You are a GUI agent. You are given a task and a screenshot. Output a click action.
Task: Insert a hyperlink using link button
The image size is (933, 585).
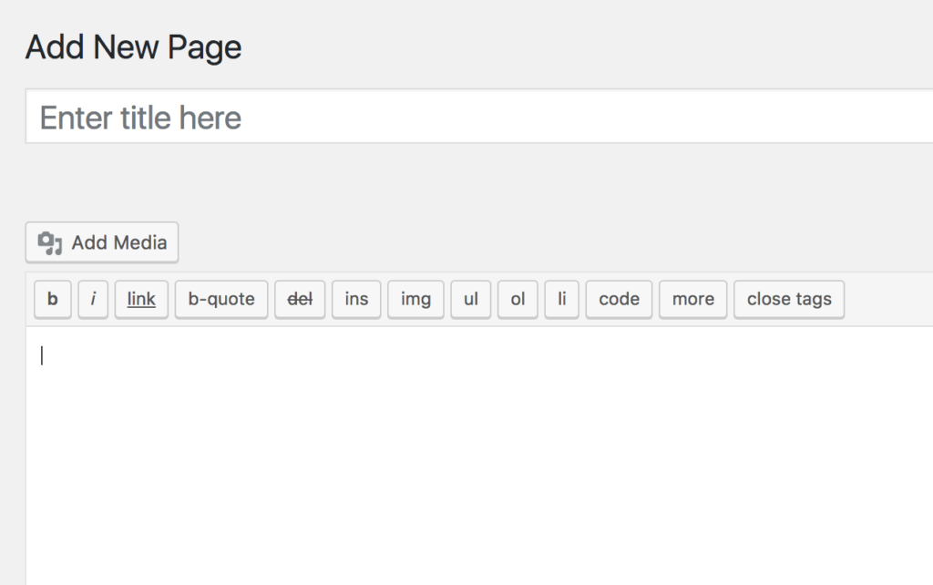(141, 299)
